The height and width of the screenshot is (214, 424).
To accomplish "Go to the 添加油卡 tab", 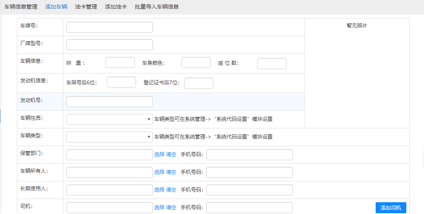I will point(116,7).
